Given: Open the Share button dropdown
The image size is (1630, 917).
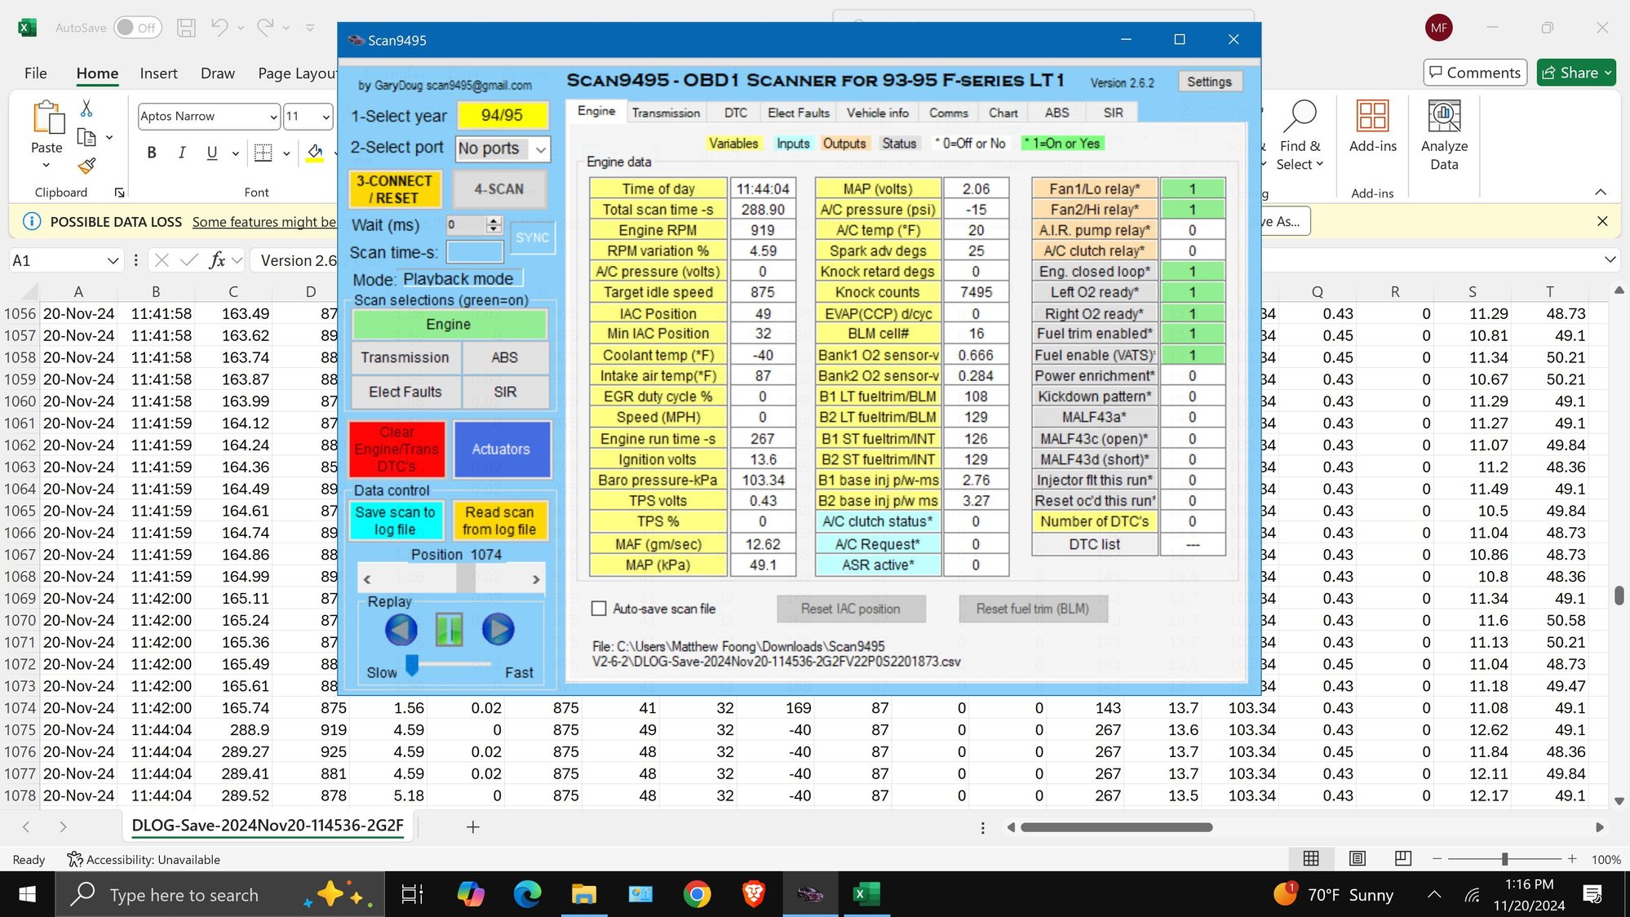Looking at the screenshot, I should pos(1608,73).
